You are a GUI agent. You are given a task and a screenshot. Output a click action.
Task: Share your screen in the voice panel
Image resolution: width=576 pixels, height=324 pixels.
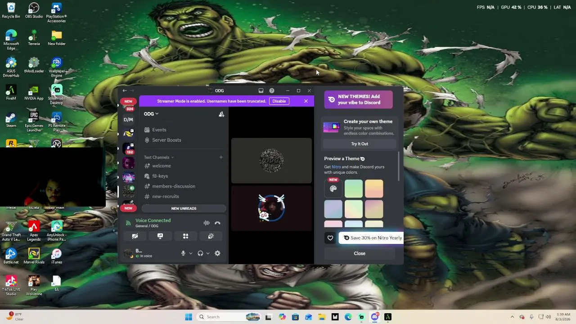click(160, 236)
